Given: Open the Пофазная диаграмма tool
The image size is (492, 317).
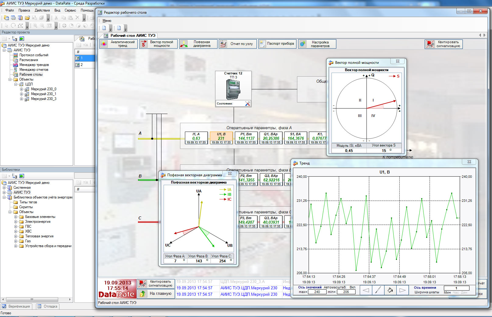Looking at the screenshot, I should [198, 44].
